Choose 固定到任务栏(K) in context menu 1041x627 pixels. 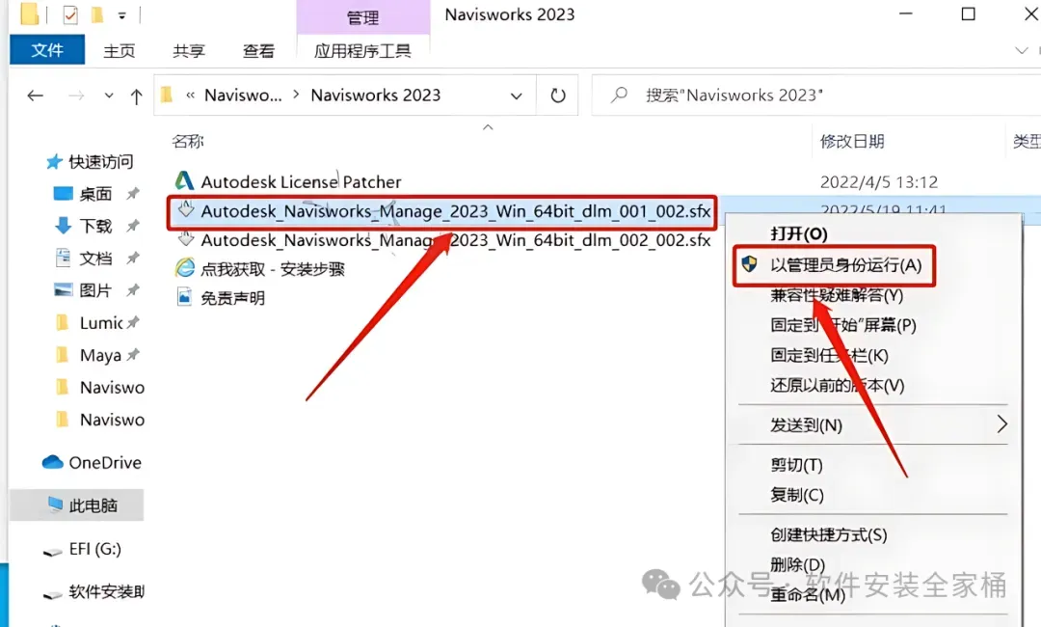(x=829, y=355)
